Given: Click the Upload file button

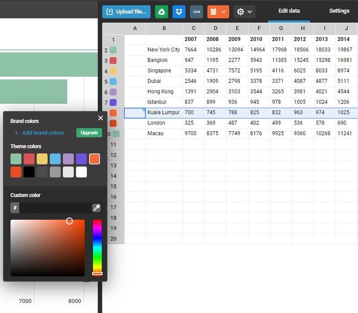Looking at the screenshot, I should [126, 12].
